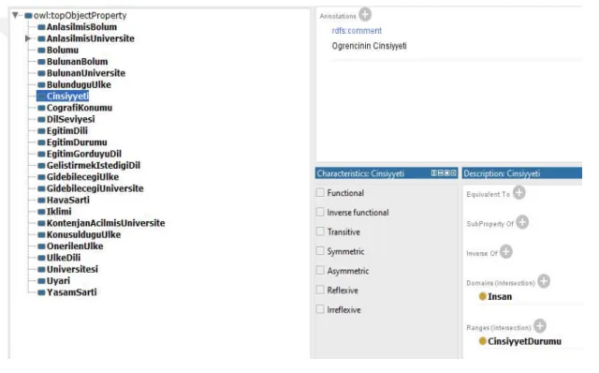Image resolution: width=599 pixels, height=373 pixels.
Task: Open the rdfs:comment annotation link
Action: (x=357, y=31)
